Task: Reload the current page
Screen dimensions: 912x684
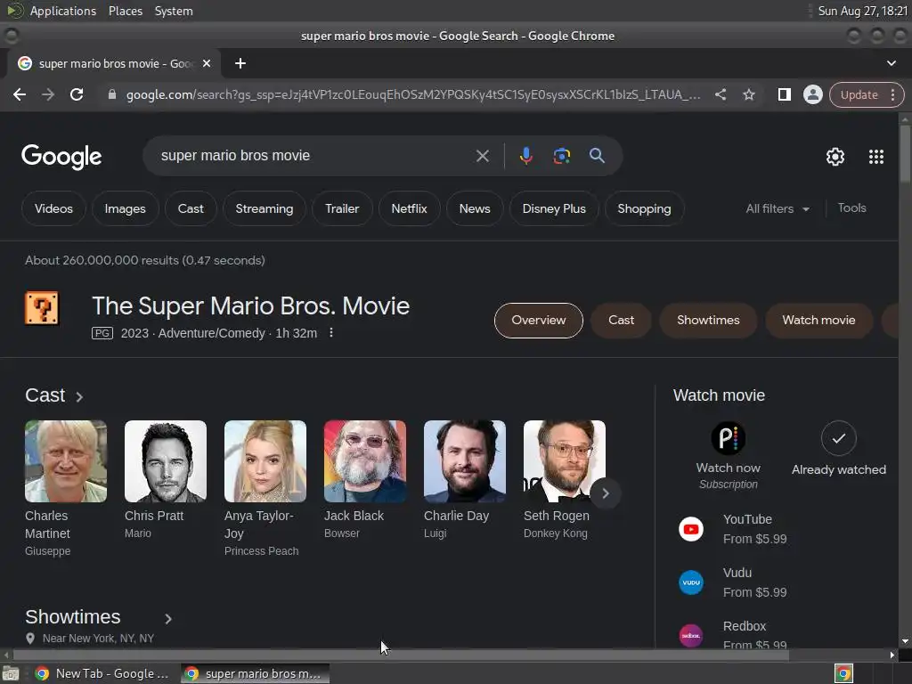Action: pyautogui.click(x=77, y=94)
